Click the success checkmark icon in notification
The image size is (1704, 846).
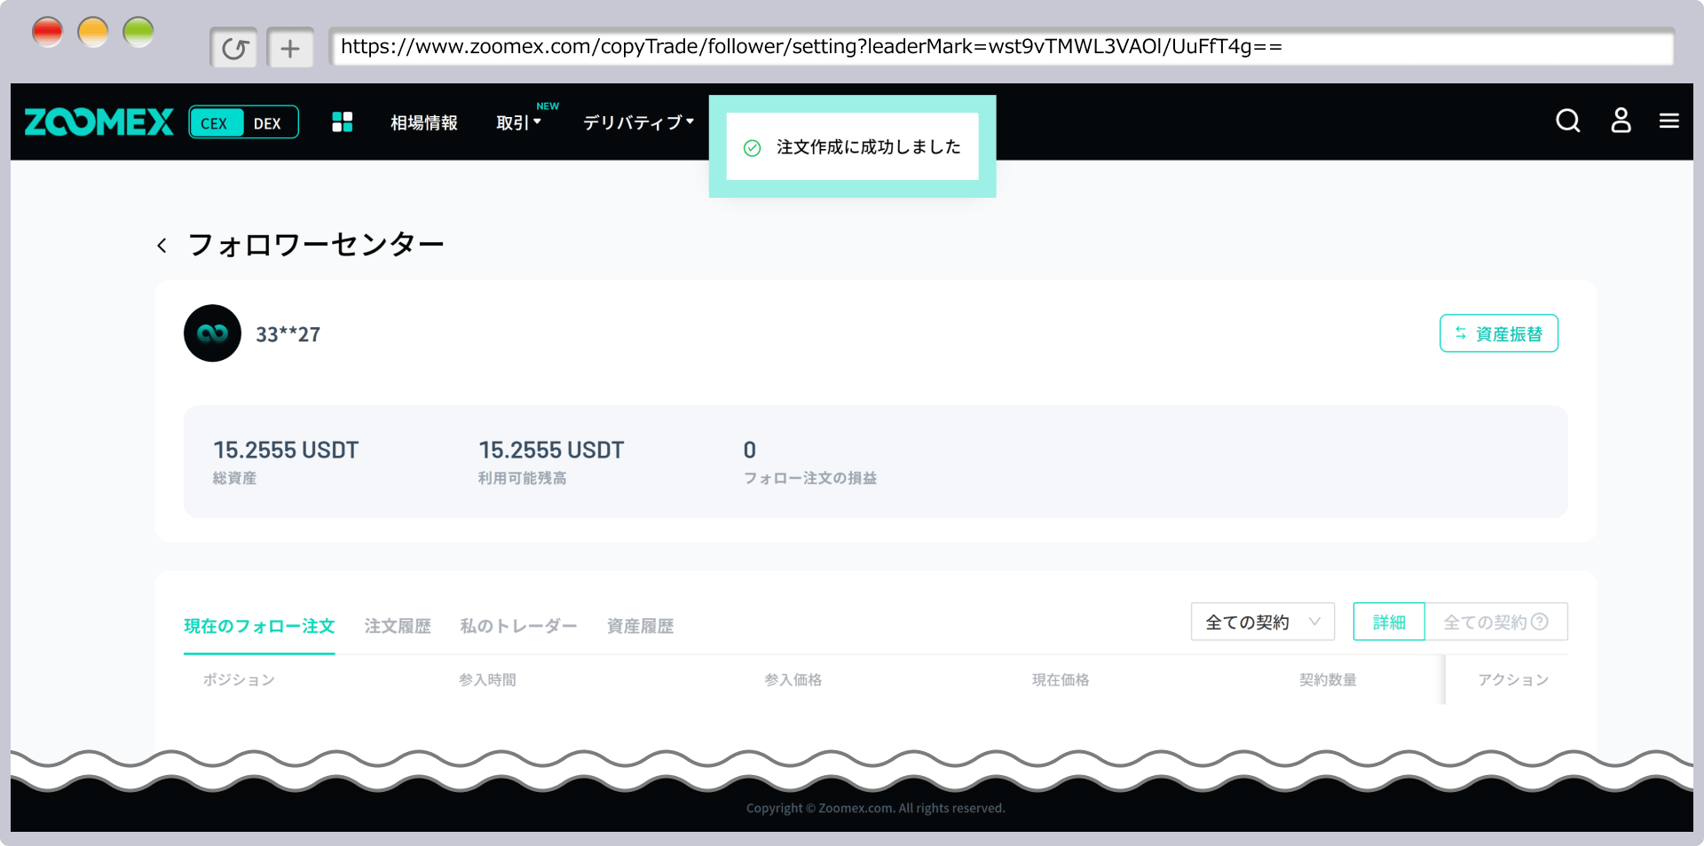tap(752, 148)
